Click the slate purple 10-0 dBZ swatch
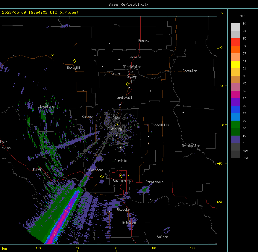258x252 pixels. (235, 139)
